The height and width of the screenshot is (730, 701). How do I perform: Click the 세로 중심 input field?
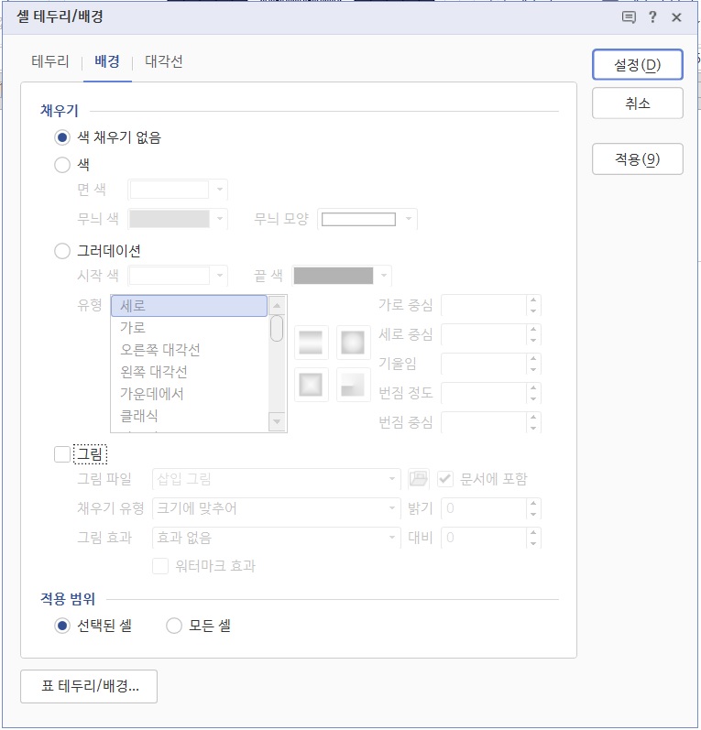[484, 334]
